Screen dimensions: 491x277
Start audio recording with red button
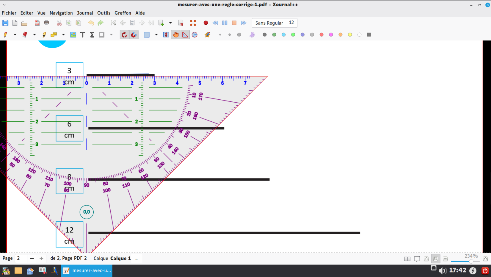point(206,23)
